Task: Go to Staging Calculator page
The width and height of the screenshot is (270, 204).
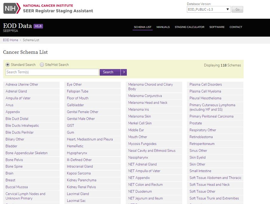Action: click(x=189, y=27)
